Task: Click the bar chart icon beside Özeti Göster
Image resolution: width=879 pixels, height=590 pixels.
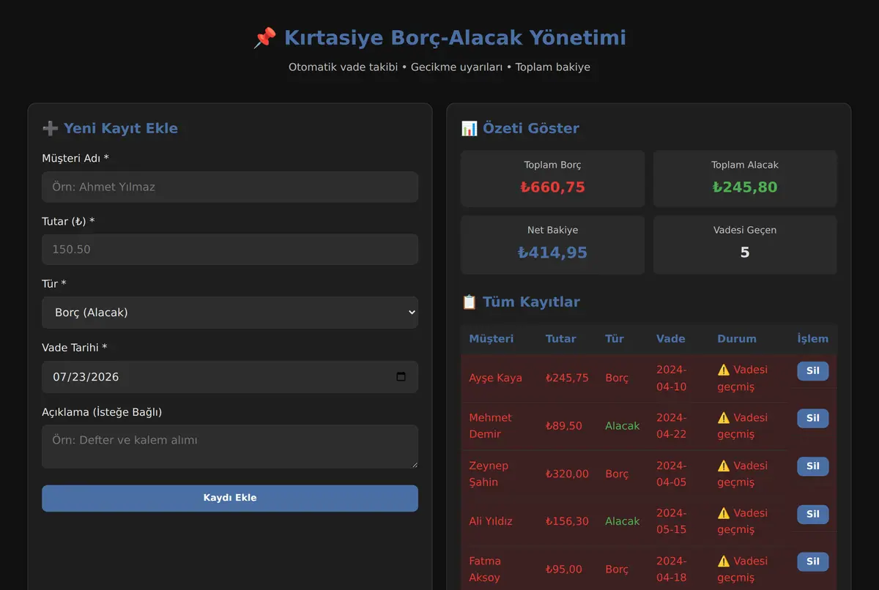Action: (x=470, y=128)
